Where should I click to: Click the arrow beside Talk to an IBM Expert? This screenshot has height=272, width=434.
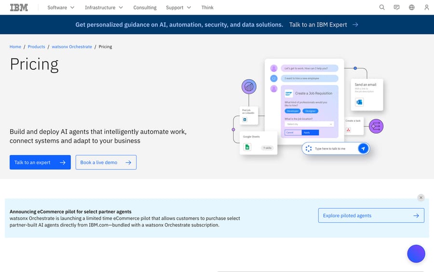coord(355,25)
